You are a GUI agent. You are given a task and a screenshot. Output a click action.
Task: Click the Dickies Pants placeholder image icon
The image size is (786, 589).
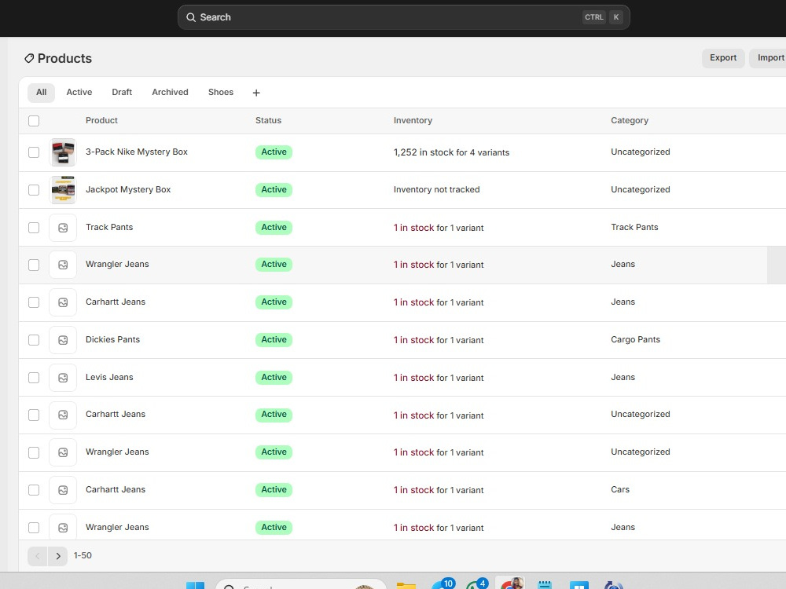[63, 340]
